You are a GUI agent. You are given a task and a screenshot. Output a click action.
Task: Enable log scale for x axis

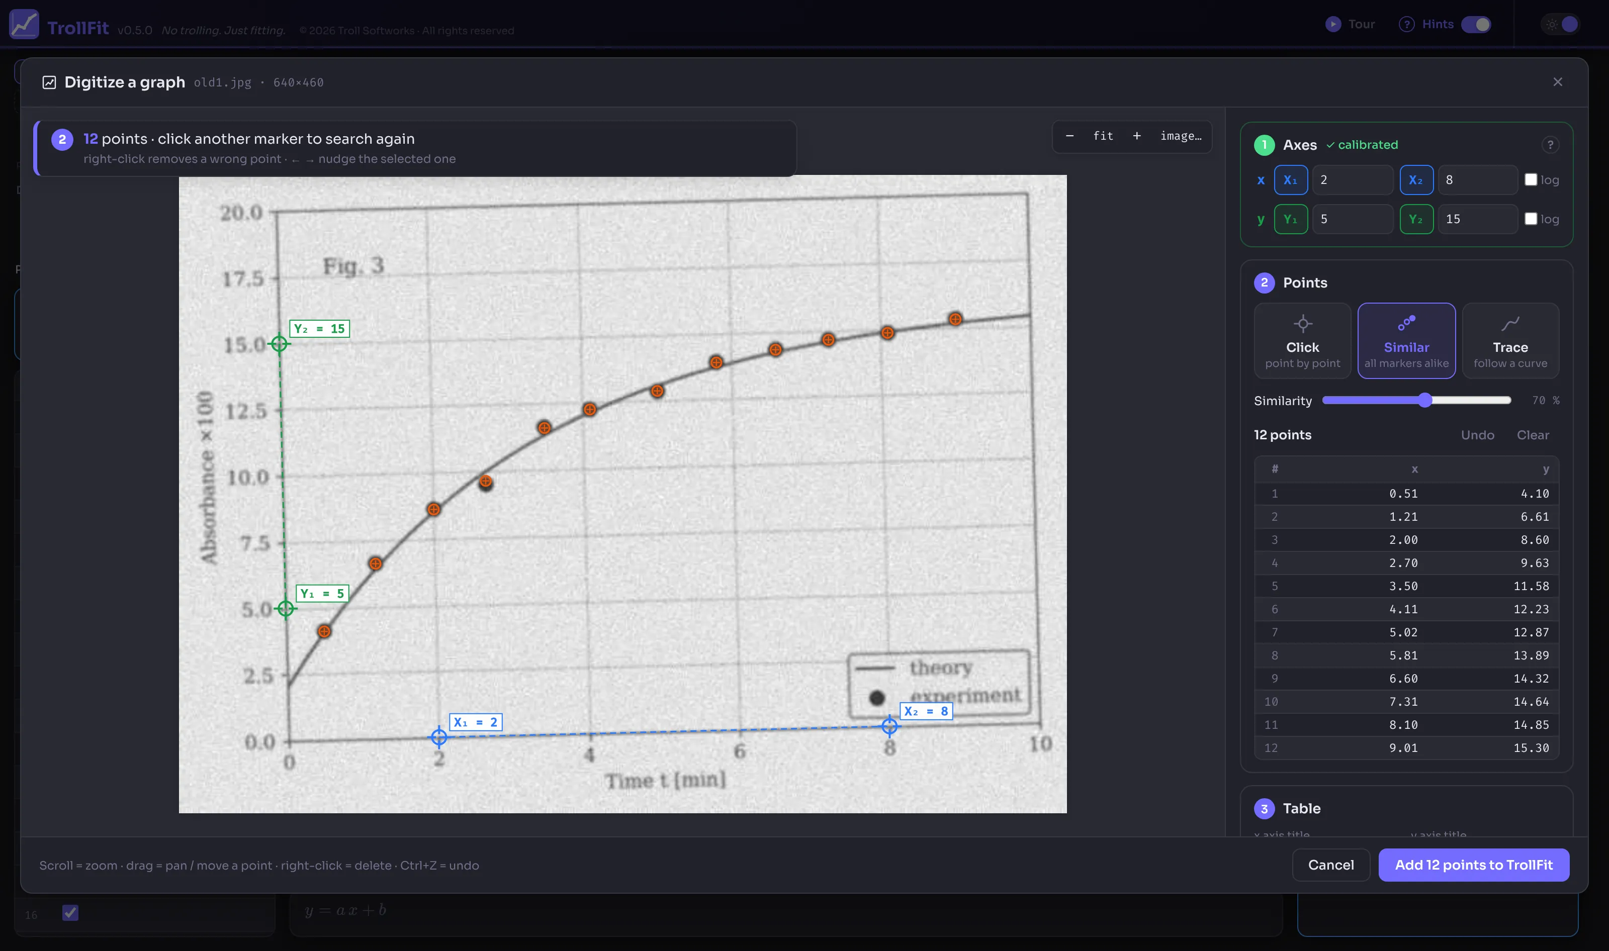click(1531, 179)
